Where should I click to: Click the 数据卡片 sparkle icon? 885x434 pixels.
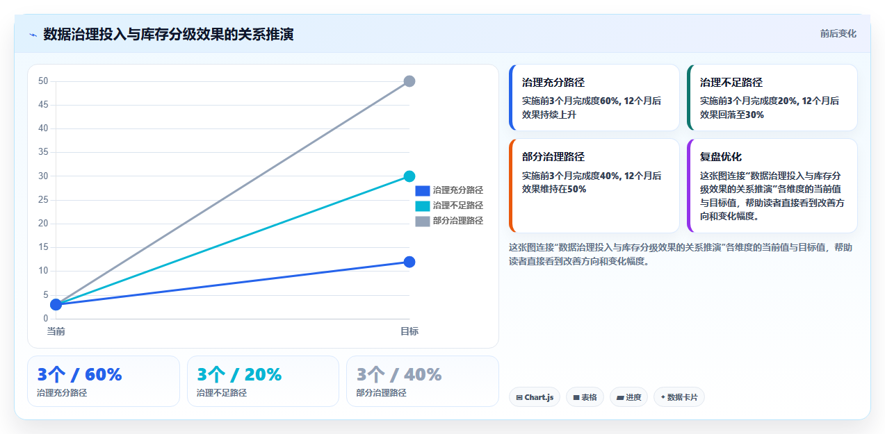[663, 398]
